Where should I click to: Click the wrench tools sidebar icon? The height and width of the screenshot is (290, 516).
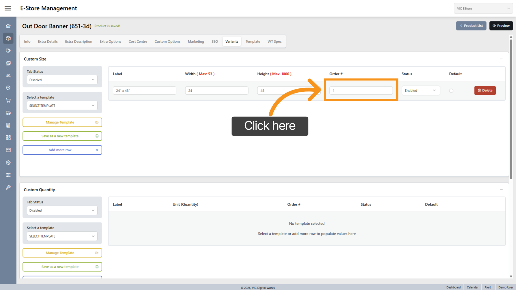(8, 187)
